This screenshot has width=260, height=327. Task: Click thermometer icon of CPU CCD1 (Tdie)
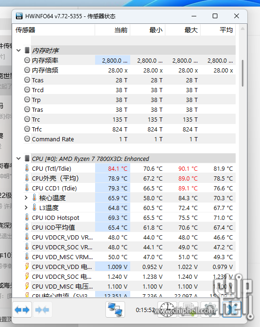pyautogui.click(x=27, y=188)
